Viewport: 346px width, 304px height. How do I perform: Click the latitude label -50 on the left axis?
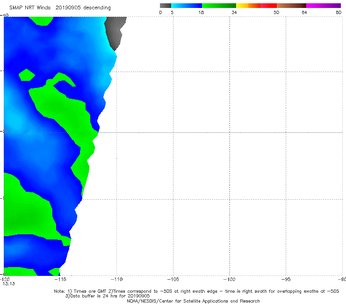point(4,131)
